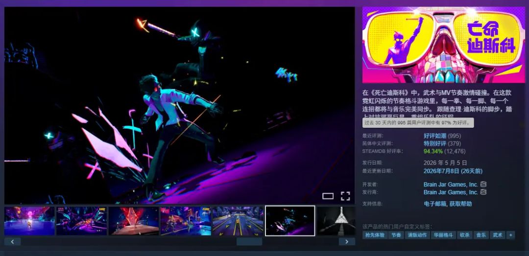
Task: Click the 94.34% SteamDB rating
Action: click(x=433, y=151)
